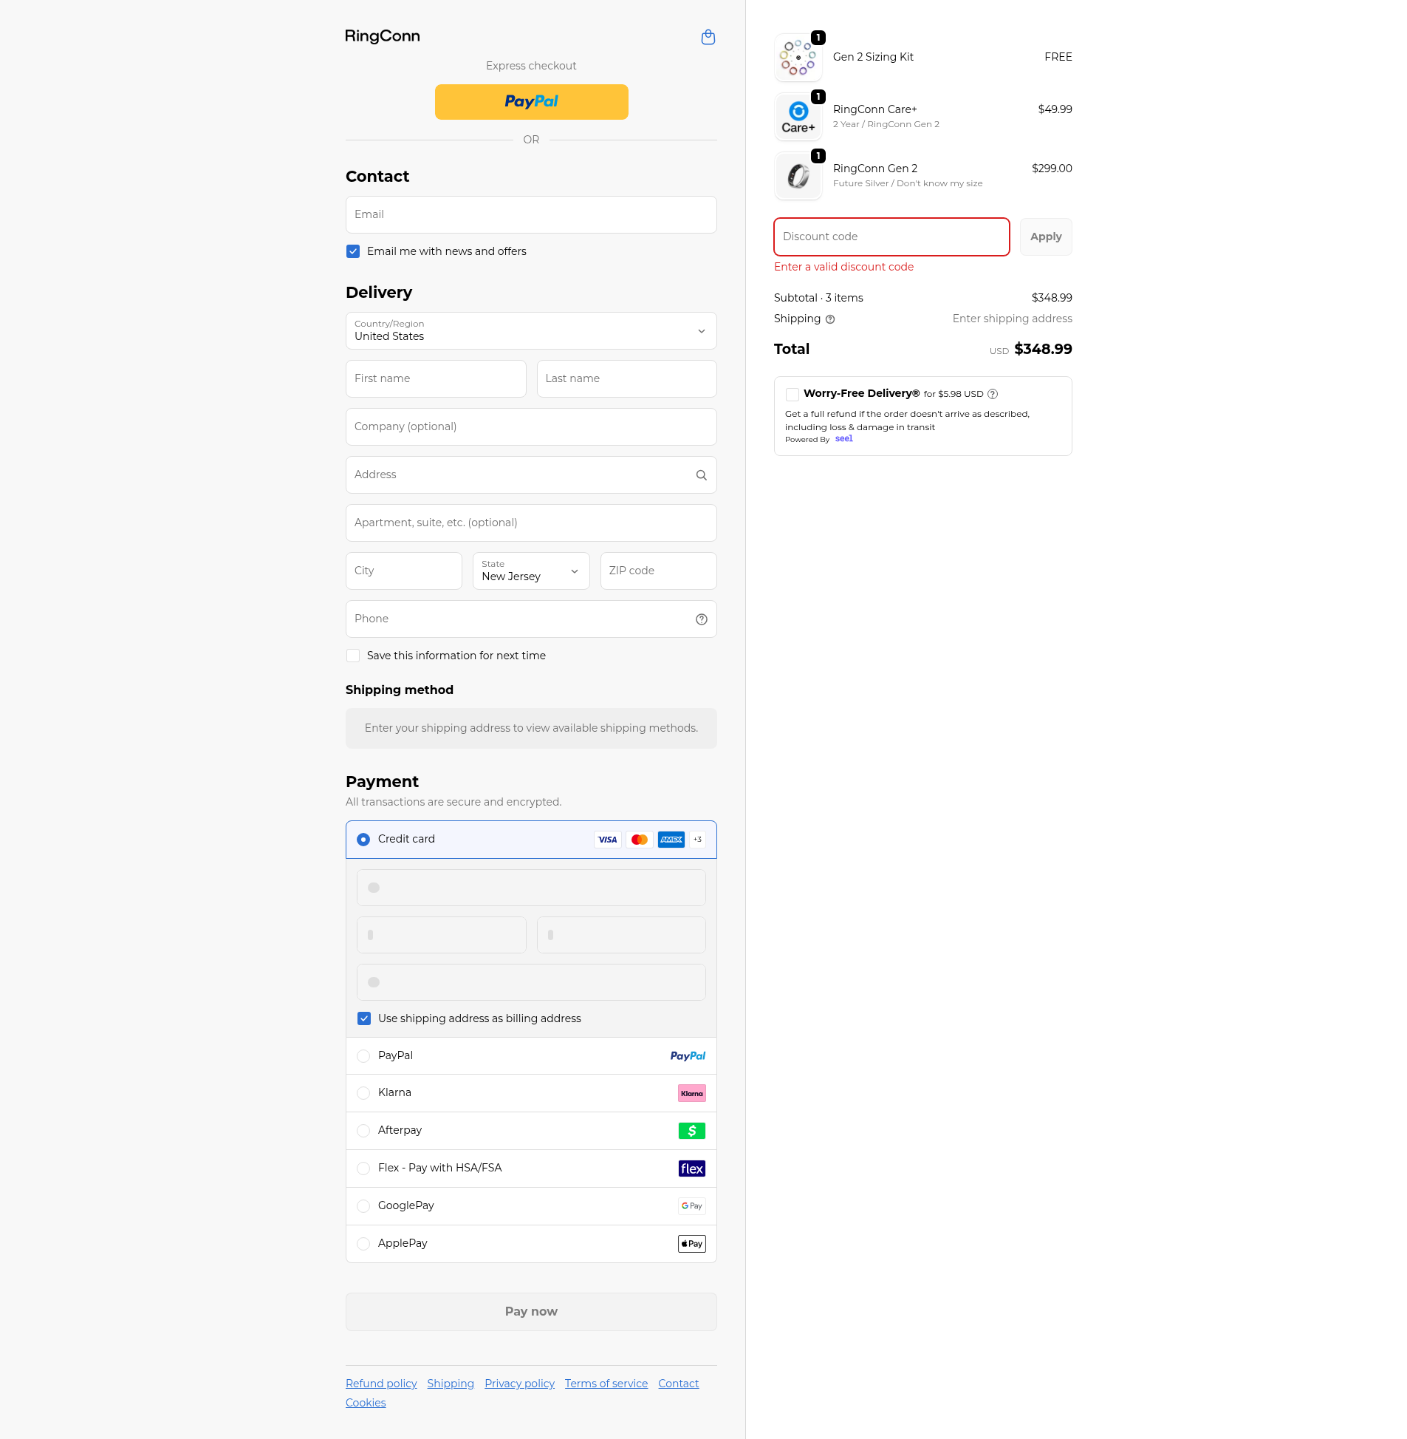Viewport: 1407px width, 1439px height.
Task: Focus the Discount code input field
Action: coord(891,237)
